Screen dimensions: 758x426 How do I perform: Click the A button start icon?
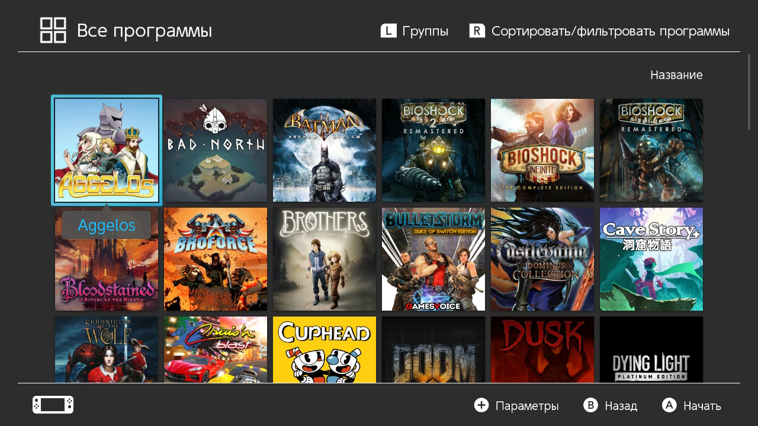[669, 405]
